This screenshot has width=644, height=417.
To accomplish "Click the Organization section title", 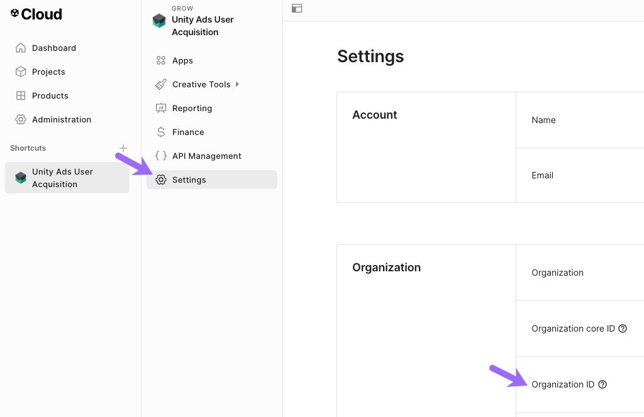I will (387, 268).
